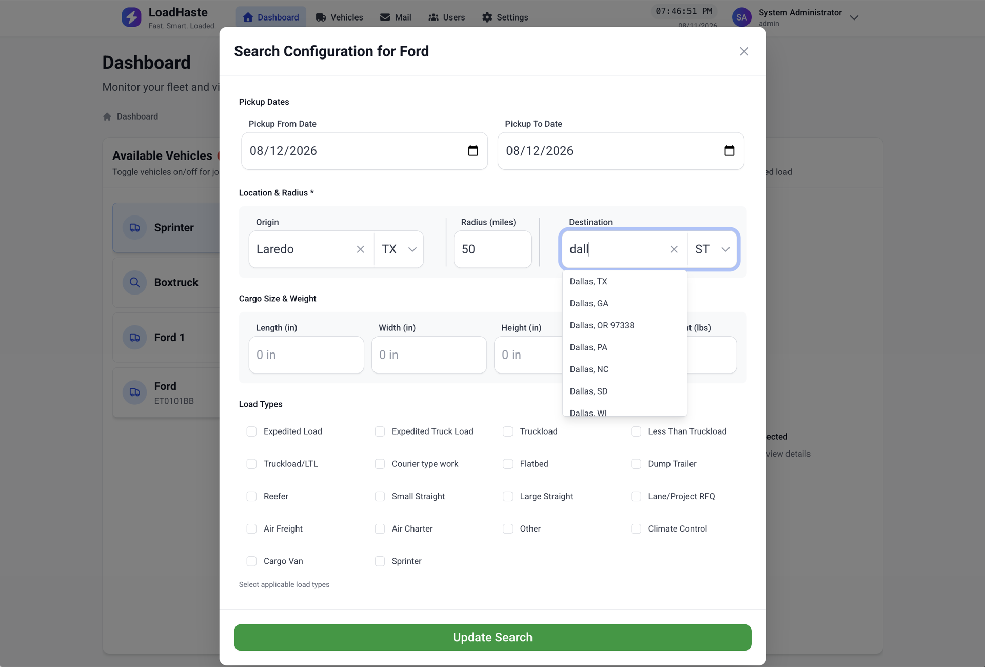
Task: Clear the destination search text
Action: click(674, 249)
